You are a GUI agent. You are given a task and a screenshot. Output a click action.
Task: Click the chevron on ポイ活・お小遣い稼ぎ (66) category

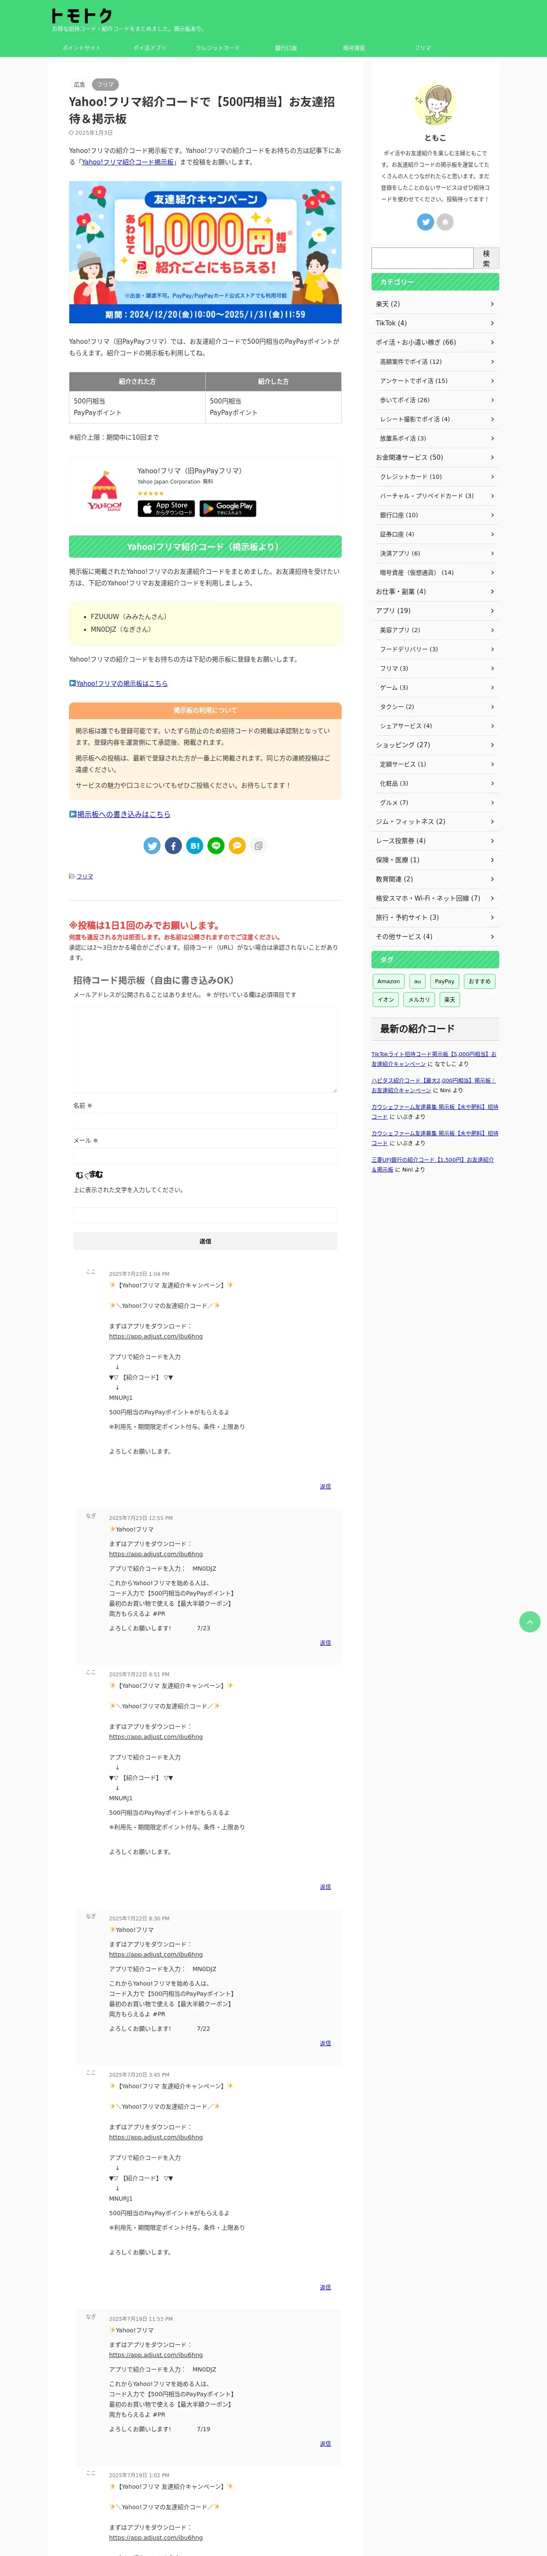click(x=492, y=343)
